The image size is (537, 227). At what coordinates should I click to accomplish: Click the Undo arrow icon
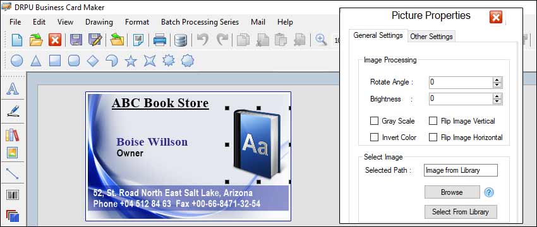click(202, 40)
